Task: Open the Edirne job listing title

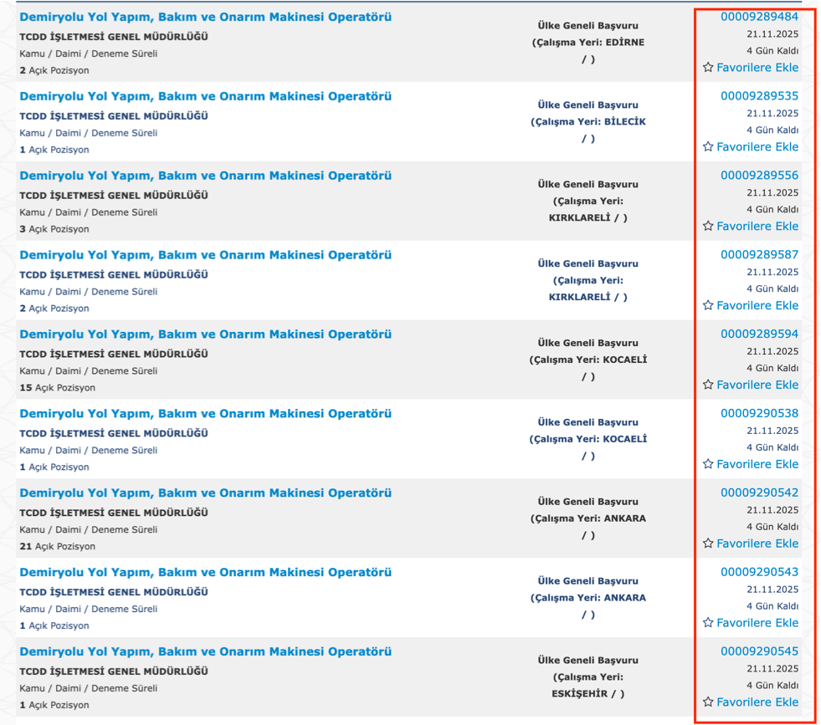Action: point(205,18)
